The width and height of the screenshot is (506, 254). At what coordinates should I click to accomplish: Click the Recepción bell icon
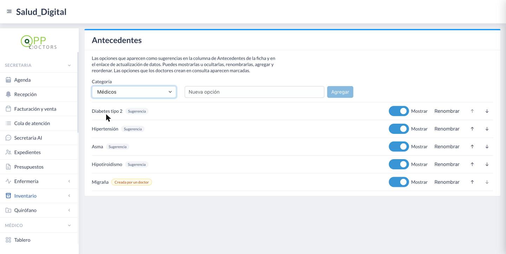[8, 94]
